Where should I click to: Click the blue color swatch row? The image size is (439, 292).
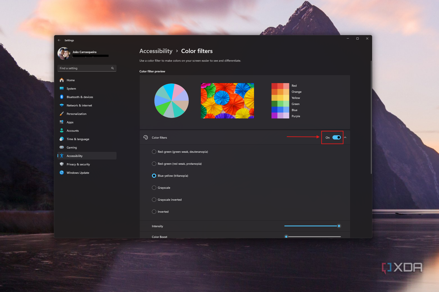pyautogui.click(x=280, y=110)
